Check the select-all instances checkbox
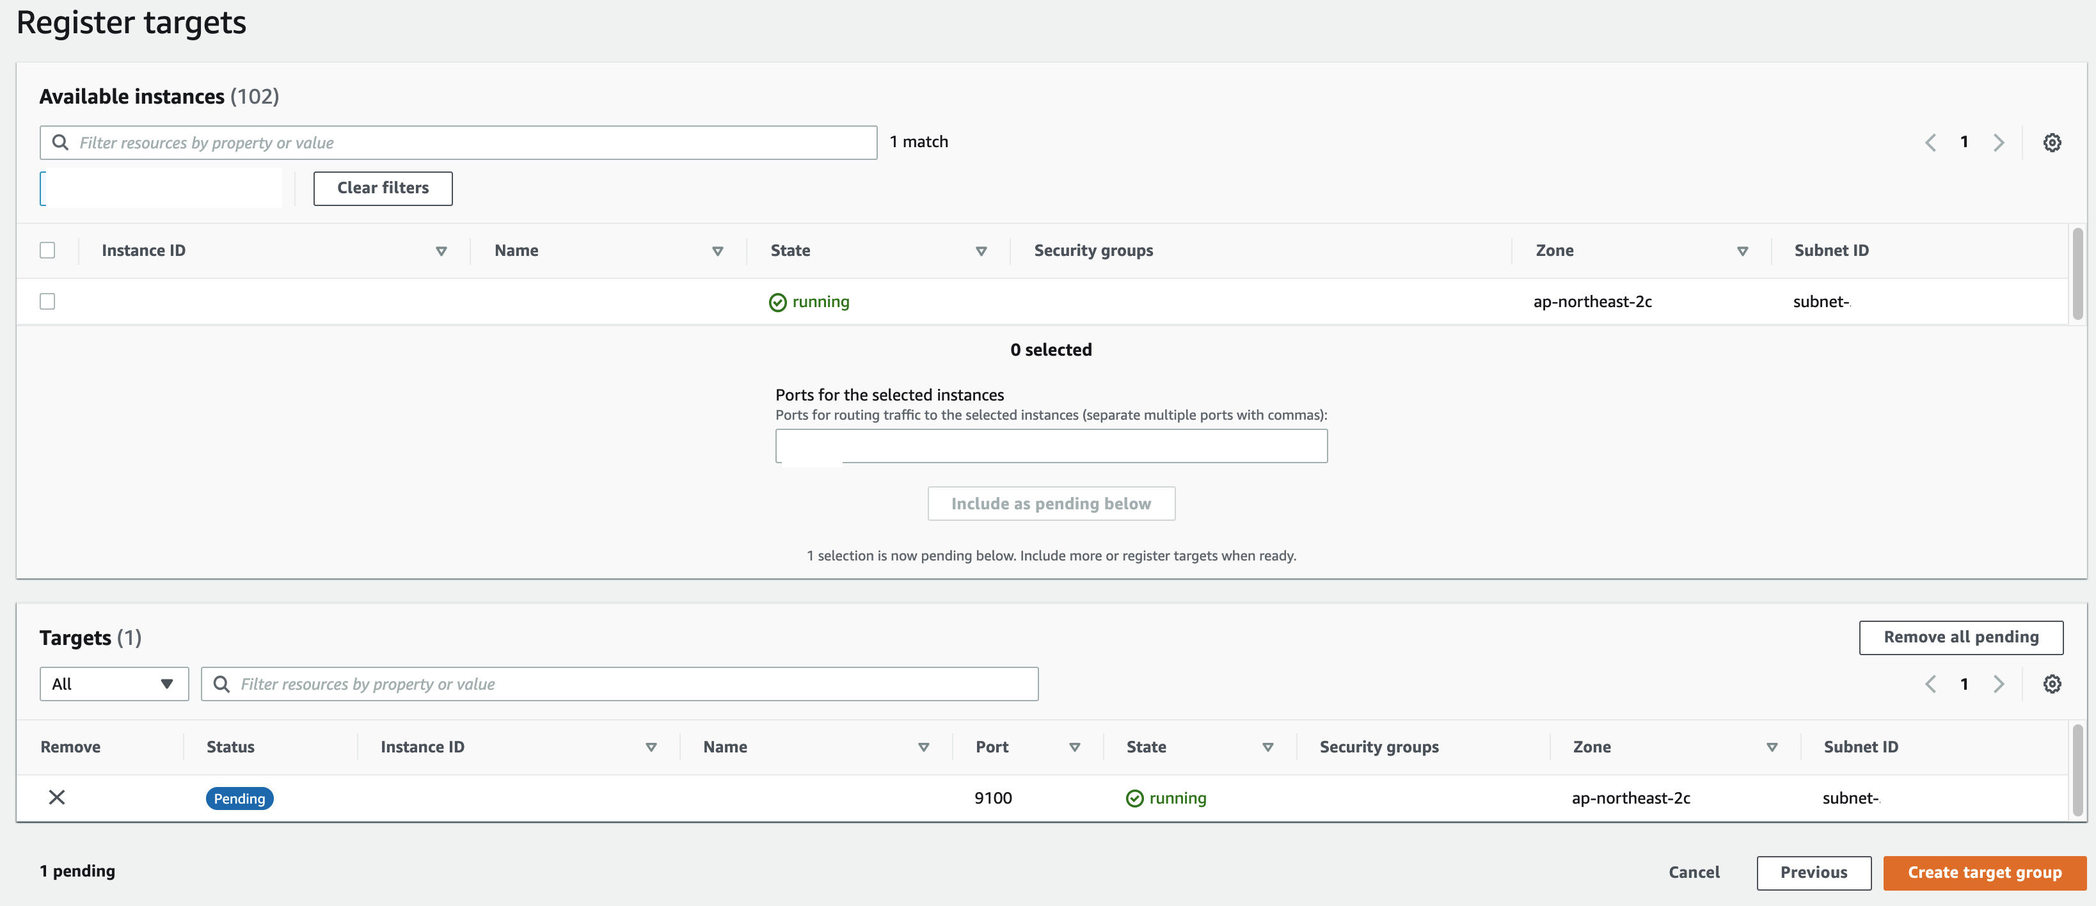This screenshot has height=906, width=2096. (x=47, y=250)
